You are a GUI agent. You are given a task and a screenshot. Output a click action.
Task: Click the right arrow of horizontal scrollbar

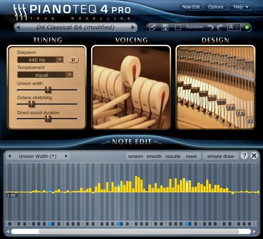(254, 231)
